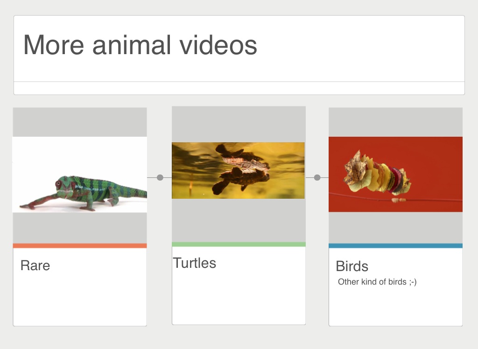Image resolution: width=478 pixels, height=349 pixels.
Task: Open the "Rare" card title
Action: coord(35,265)
